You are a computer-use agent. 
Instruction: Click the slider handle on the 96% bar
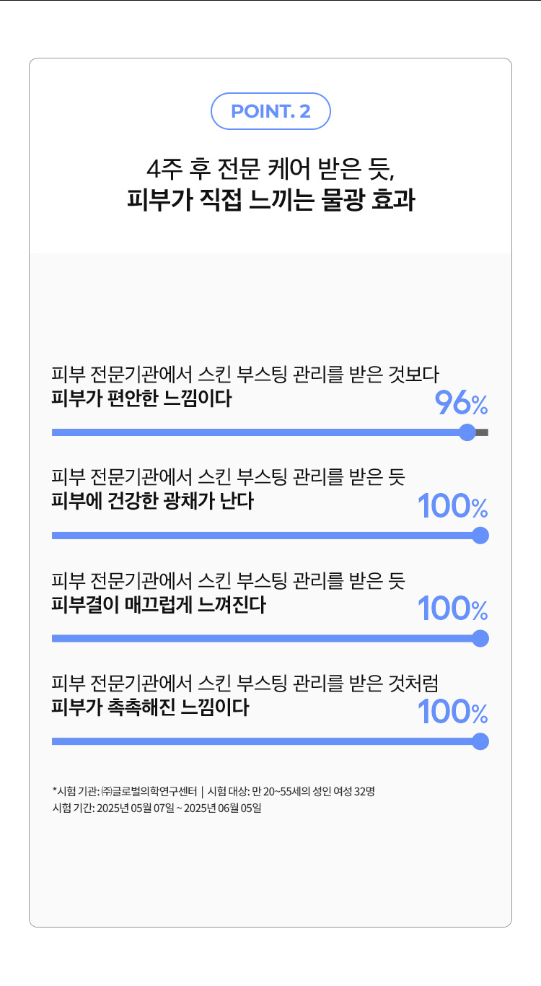click(x=467, y=432)
